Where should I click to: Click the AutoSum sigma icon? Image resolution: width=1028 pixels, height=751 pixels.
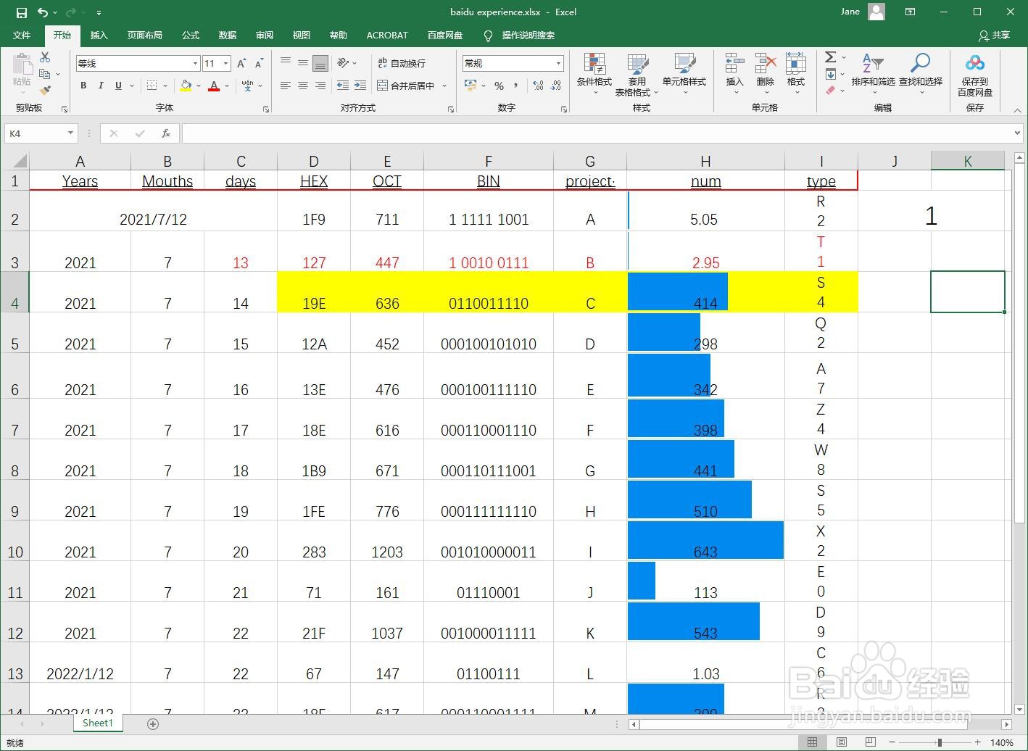coord(831,57)
